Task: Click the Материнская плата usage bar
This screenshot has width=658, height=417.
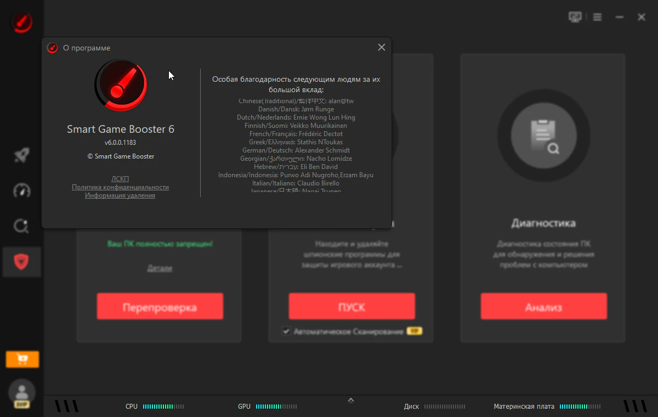Action: 580,407
